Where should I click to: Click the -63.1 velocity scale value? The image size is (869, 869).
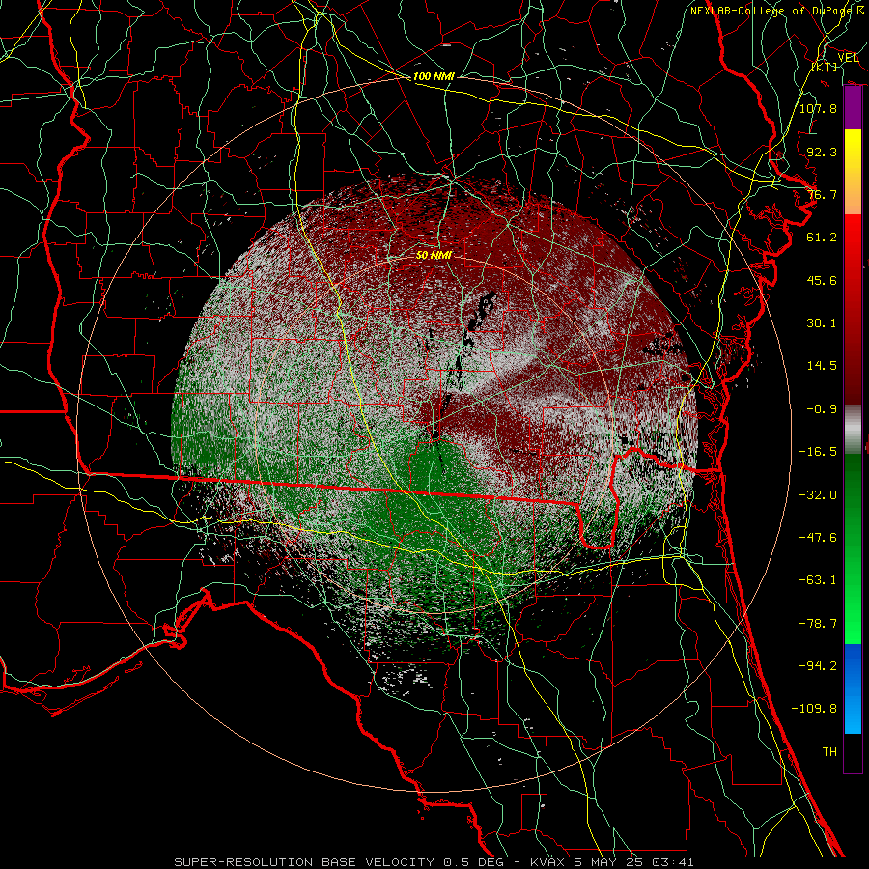(818, 580)
